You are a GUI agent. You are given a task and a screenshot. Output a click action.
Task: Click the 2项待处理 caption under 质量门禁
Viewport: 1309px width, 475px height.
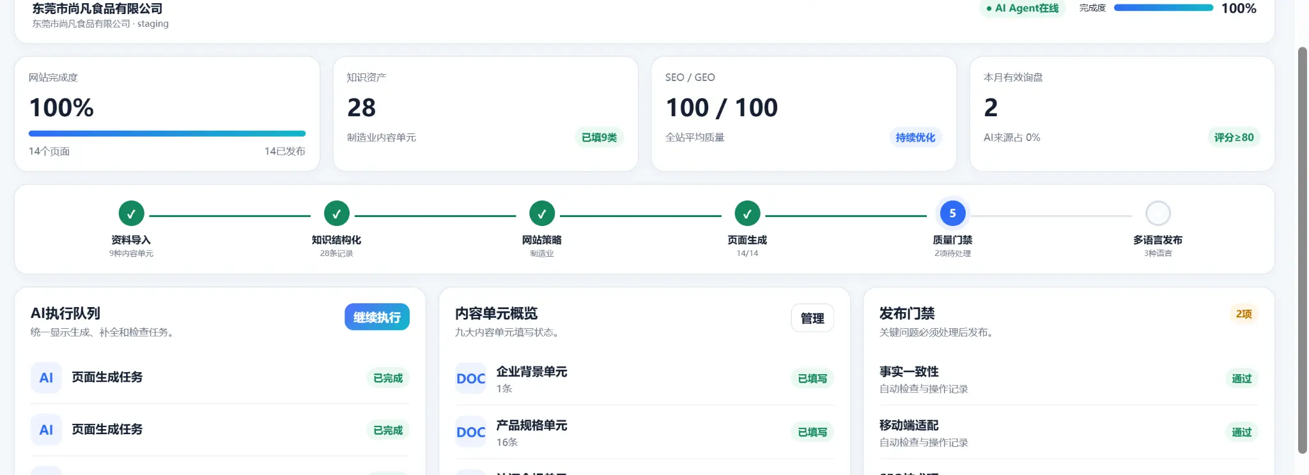pos(952,253)
